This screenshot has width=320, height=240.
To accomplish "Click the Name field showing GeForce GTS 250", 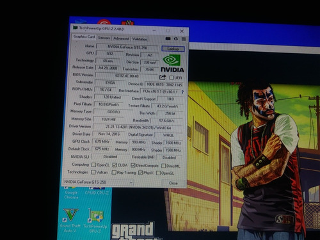I will 127,47.
